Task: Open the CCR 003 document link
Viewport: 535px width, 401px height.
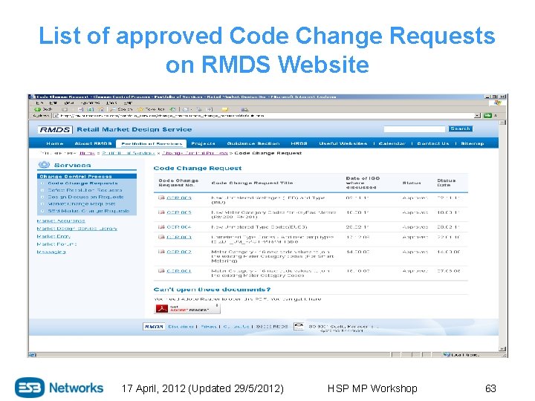Action: (179, 237)
